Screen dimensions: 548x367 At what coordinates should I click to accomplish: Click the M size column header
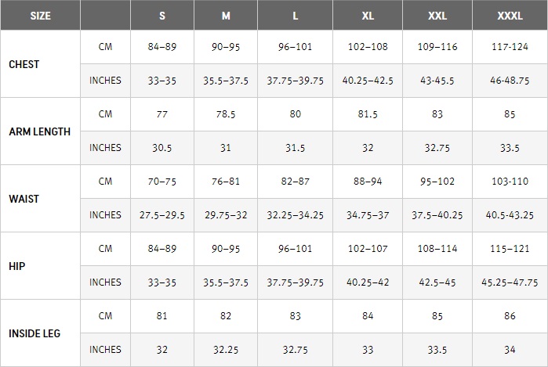pos(226,16)
